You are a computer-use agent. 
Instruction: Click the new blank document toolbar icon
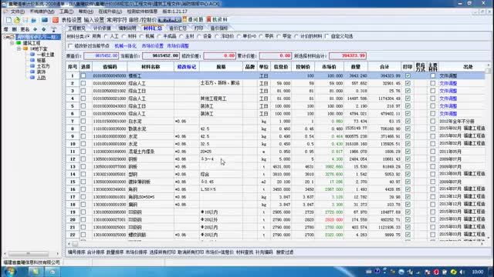pyautogui.click(x=8, y=20)
